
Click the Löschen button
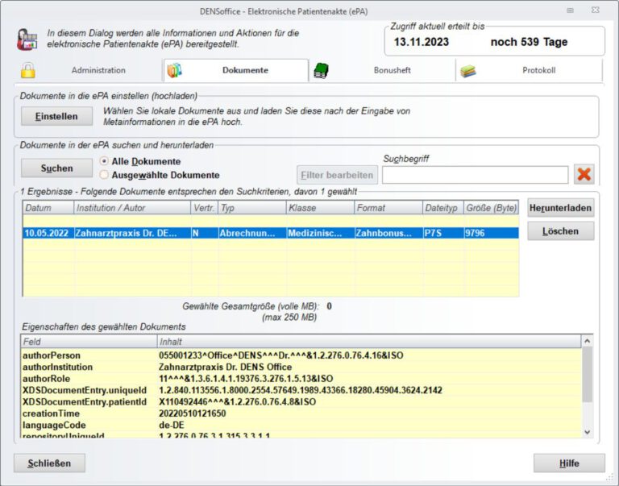point(561,231)
